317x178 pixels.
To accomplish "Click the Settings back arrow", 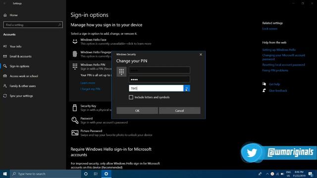I will point(5,3).
